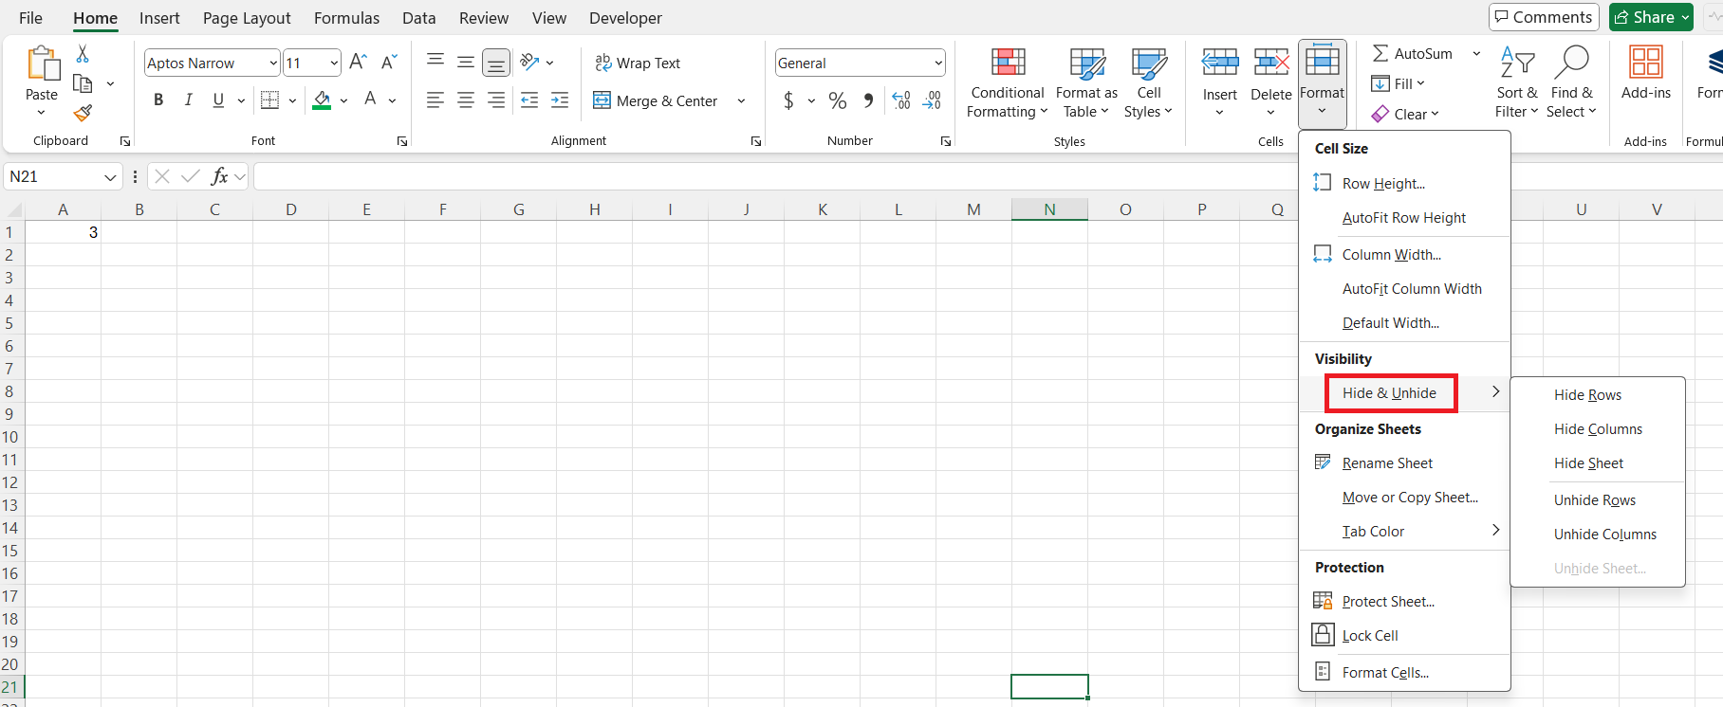Image resolution: width=1723 pixels, height=707 pixels.
Task: Open the General number format dropdown
Action: pos(938,63)
